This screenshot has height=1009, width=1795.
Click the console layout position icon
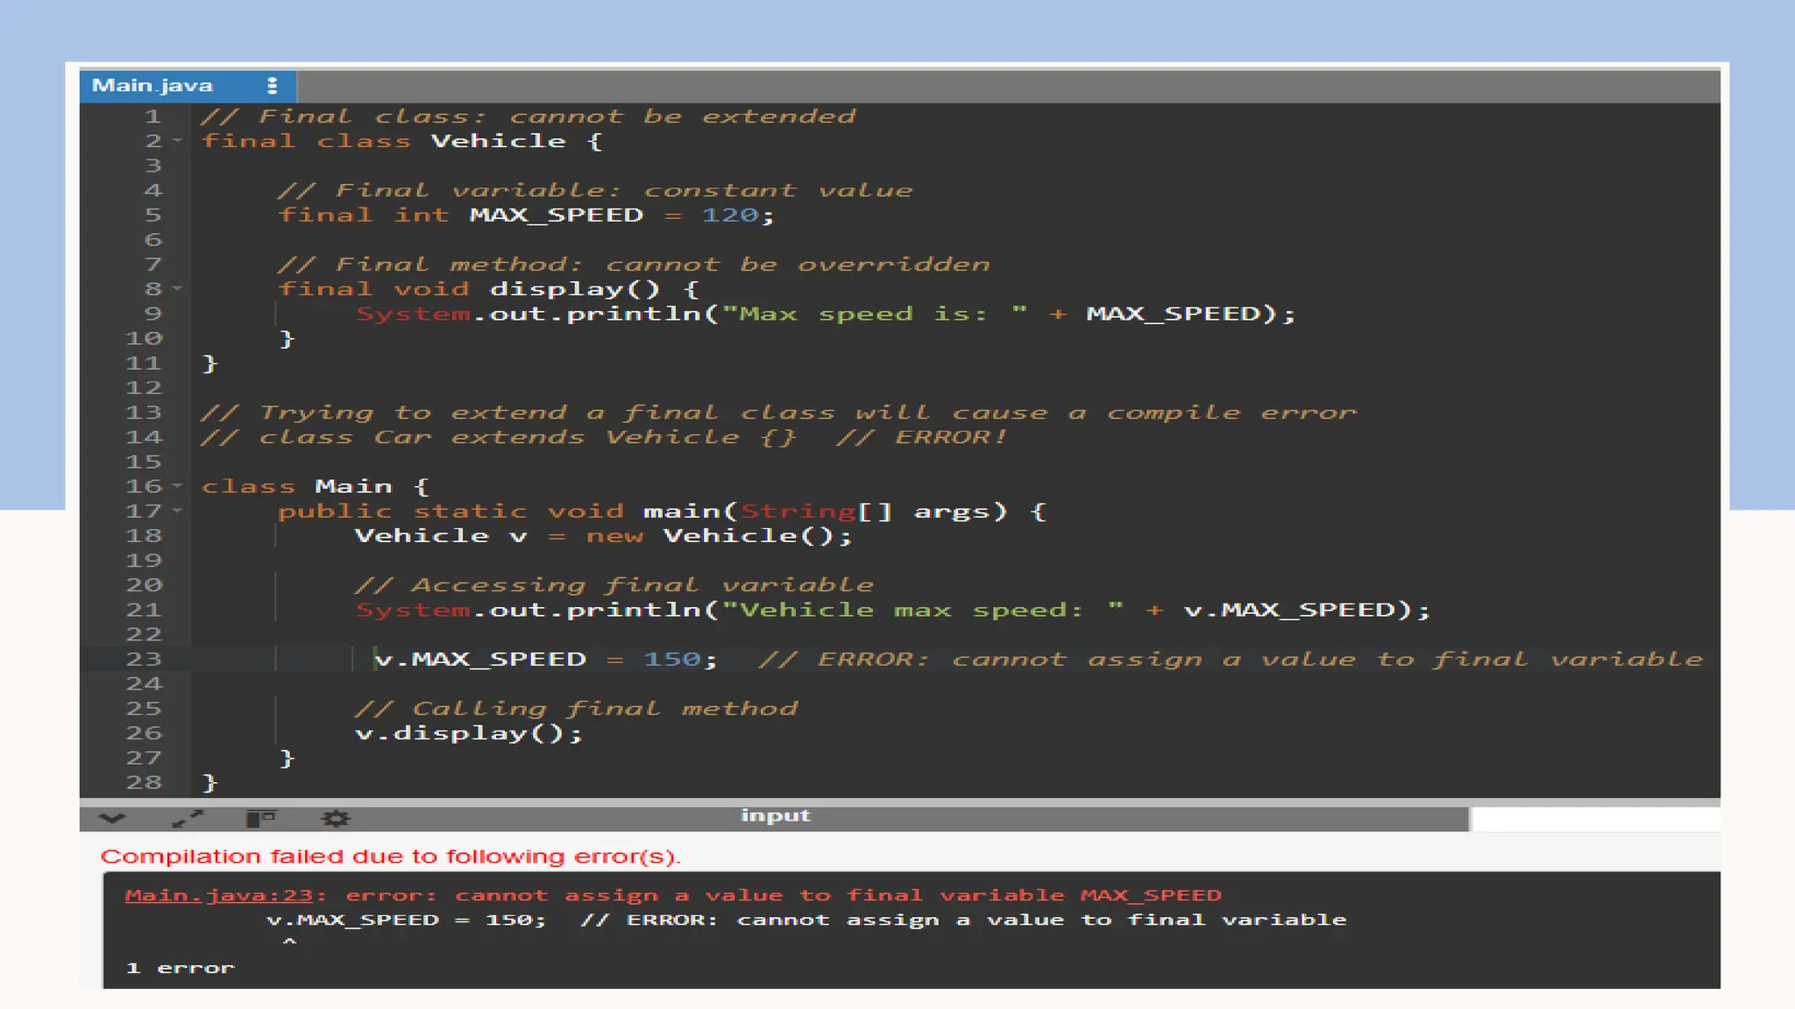(261, 819)
